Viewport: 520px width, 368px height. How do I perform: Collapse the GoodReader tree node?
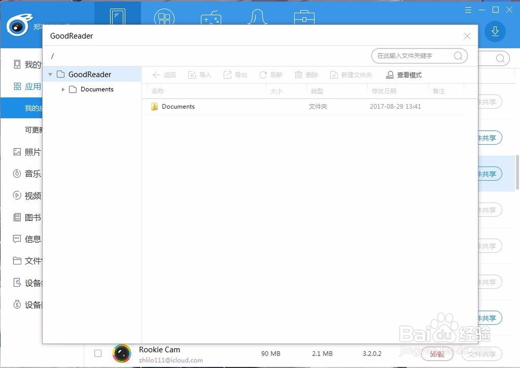[x=50, y=74]
